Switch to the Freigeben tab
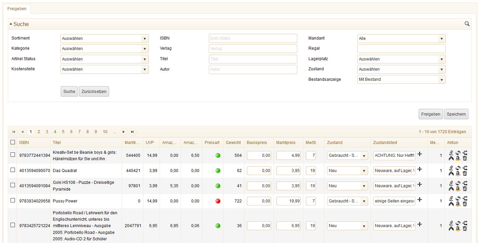Viewport: 479px width, 243px height. point(17,9)
